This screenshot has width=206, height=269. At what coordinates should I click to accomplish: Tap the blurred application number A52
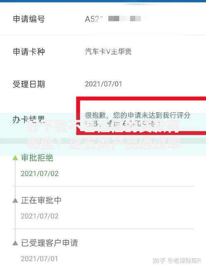(x=114, y=19)
